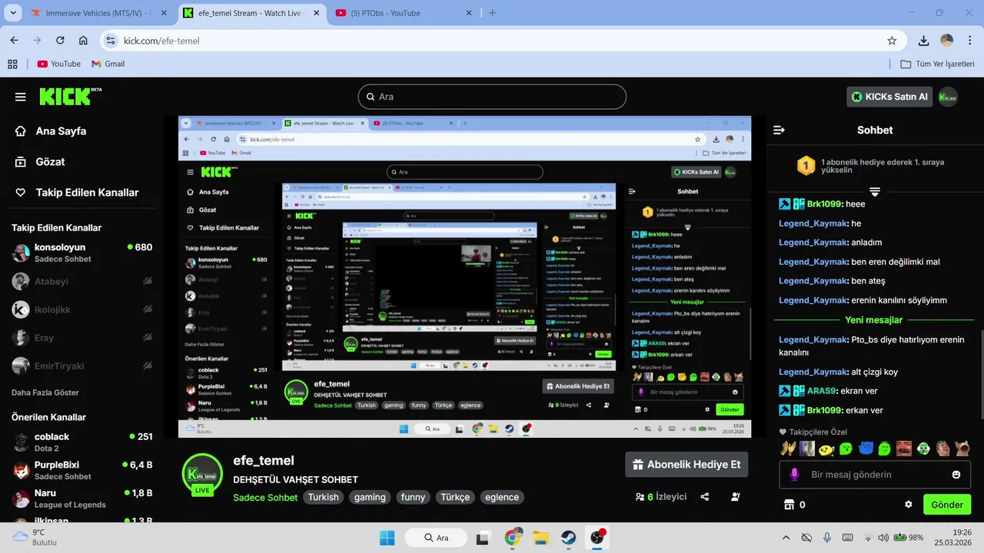This screenshot has width=984, height=553.
Task: Insert the yellow blob emote
Action: (826, 449)
